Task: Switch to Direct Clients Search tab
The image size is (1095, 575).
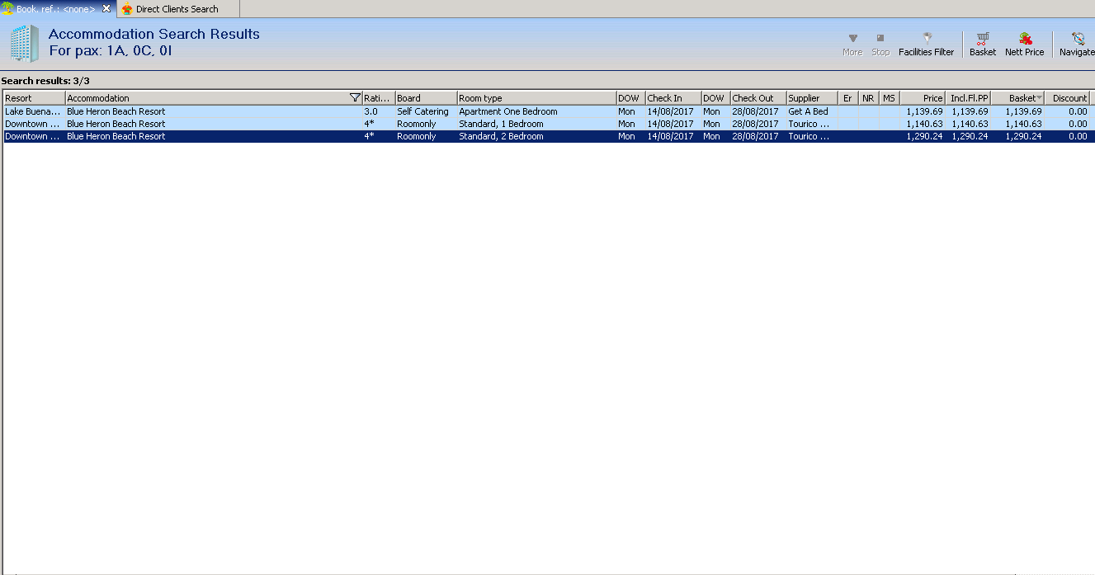Action: pos(177,9)
